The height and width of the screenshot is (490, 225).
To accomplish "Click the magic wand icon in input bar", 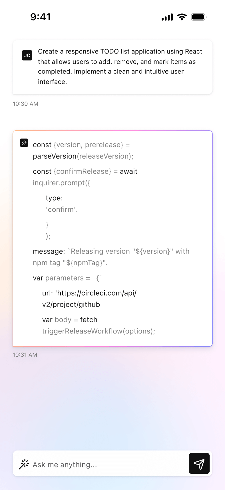I will (24, 464).
